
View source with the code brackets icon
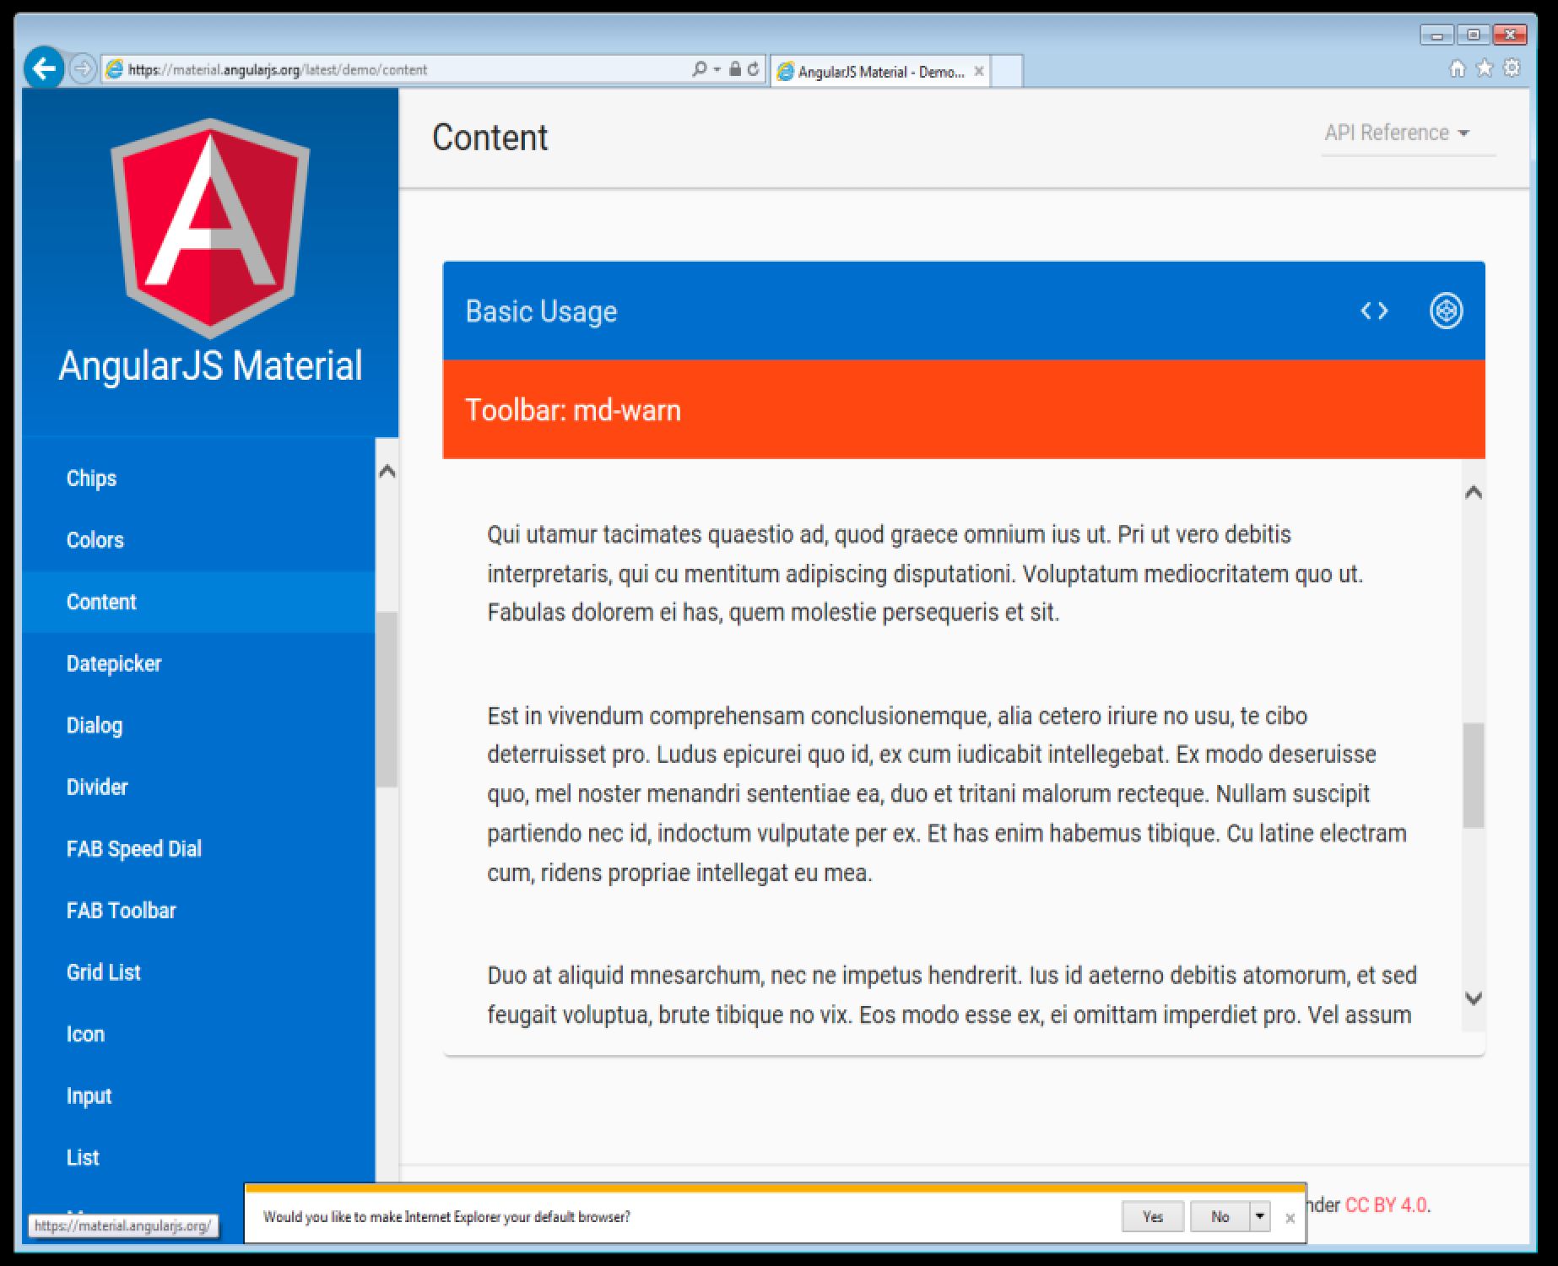(1374, 311)
